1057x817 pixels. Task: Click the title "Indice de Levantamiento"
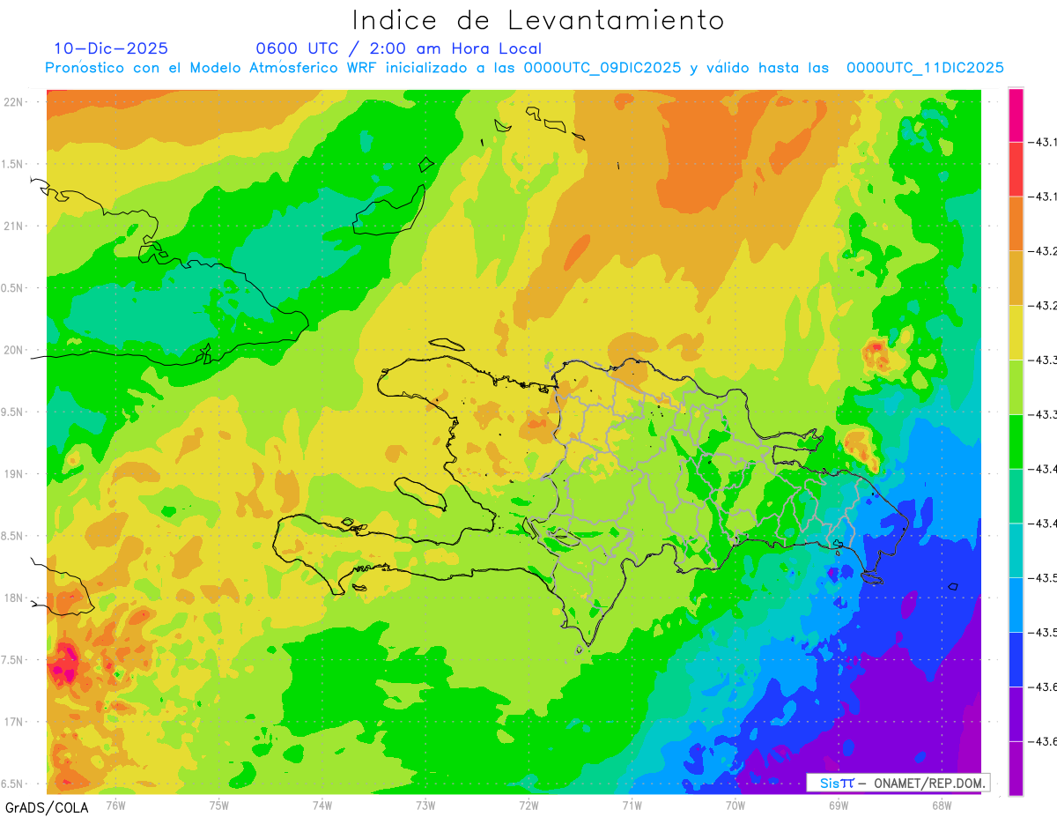(x=538, y=19)
